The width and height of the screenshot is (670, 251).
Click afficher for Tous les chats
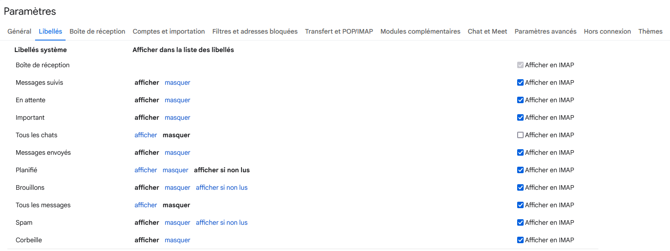(x=146, y=135)
